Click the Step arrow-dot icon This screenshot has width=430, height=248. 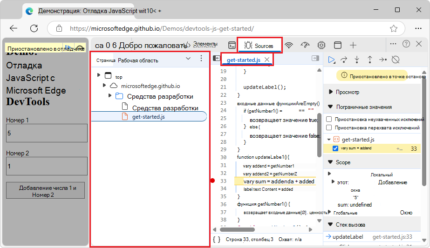pos(383,60)
